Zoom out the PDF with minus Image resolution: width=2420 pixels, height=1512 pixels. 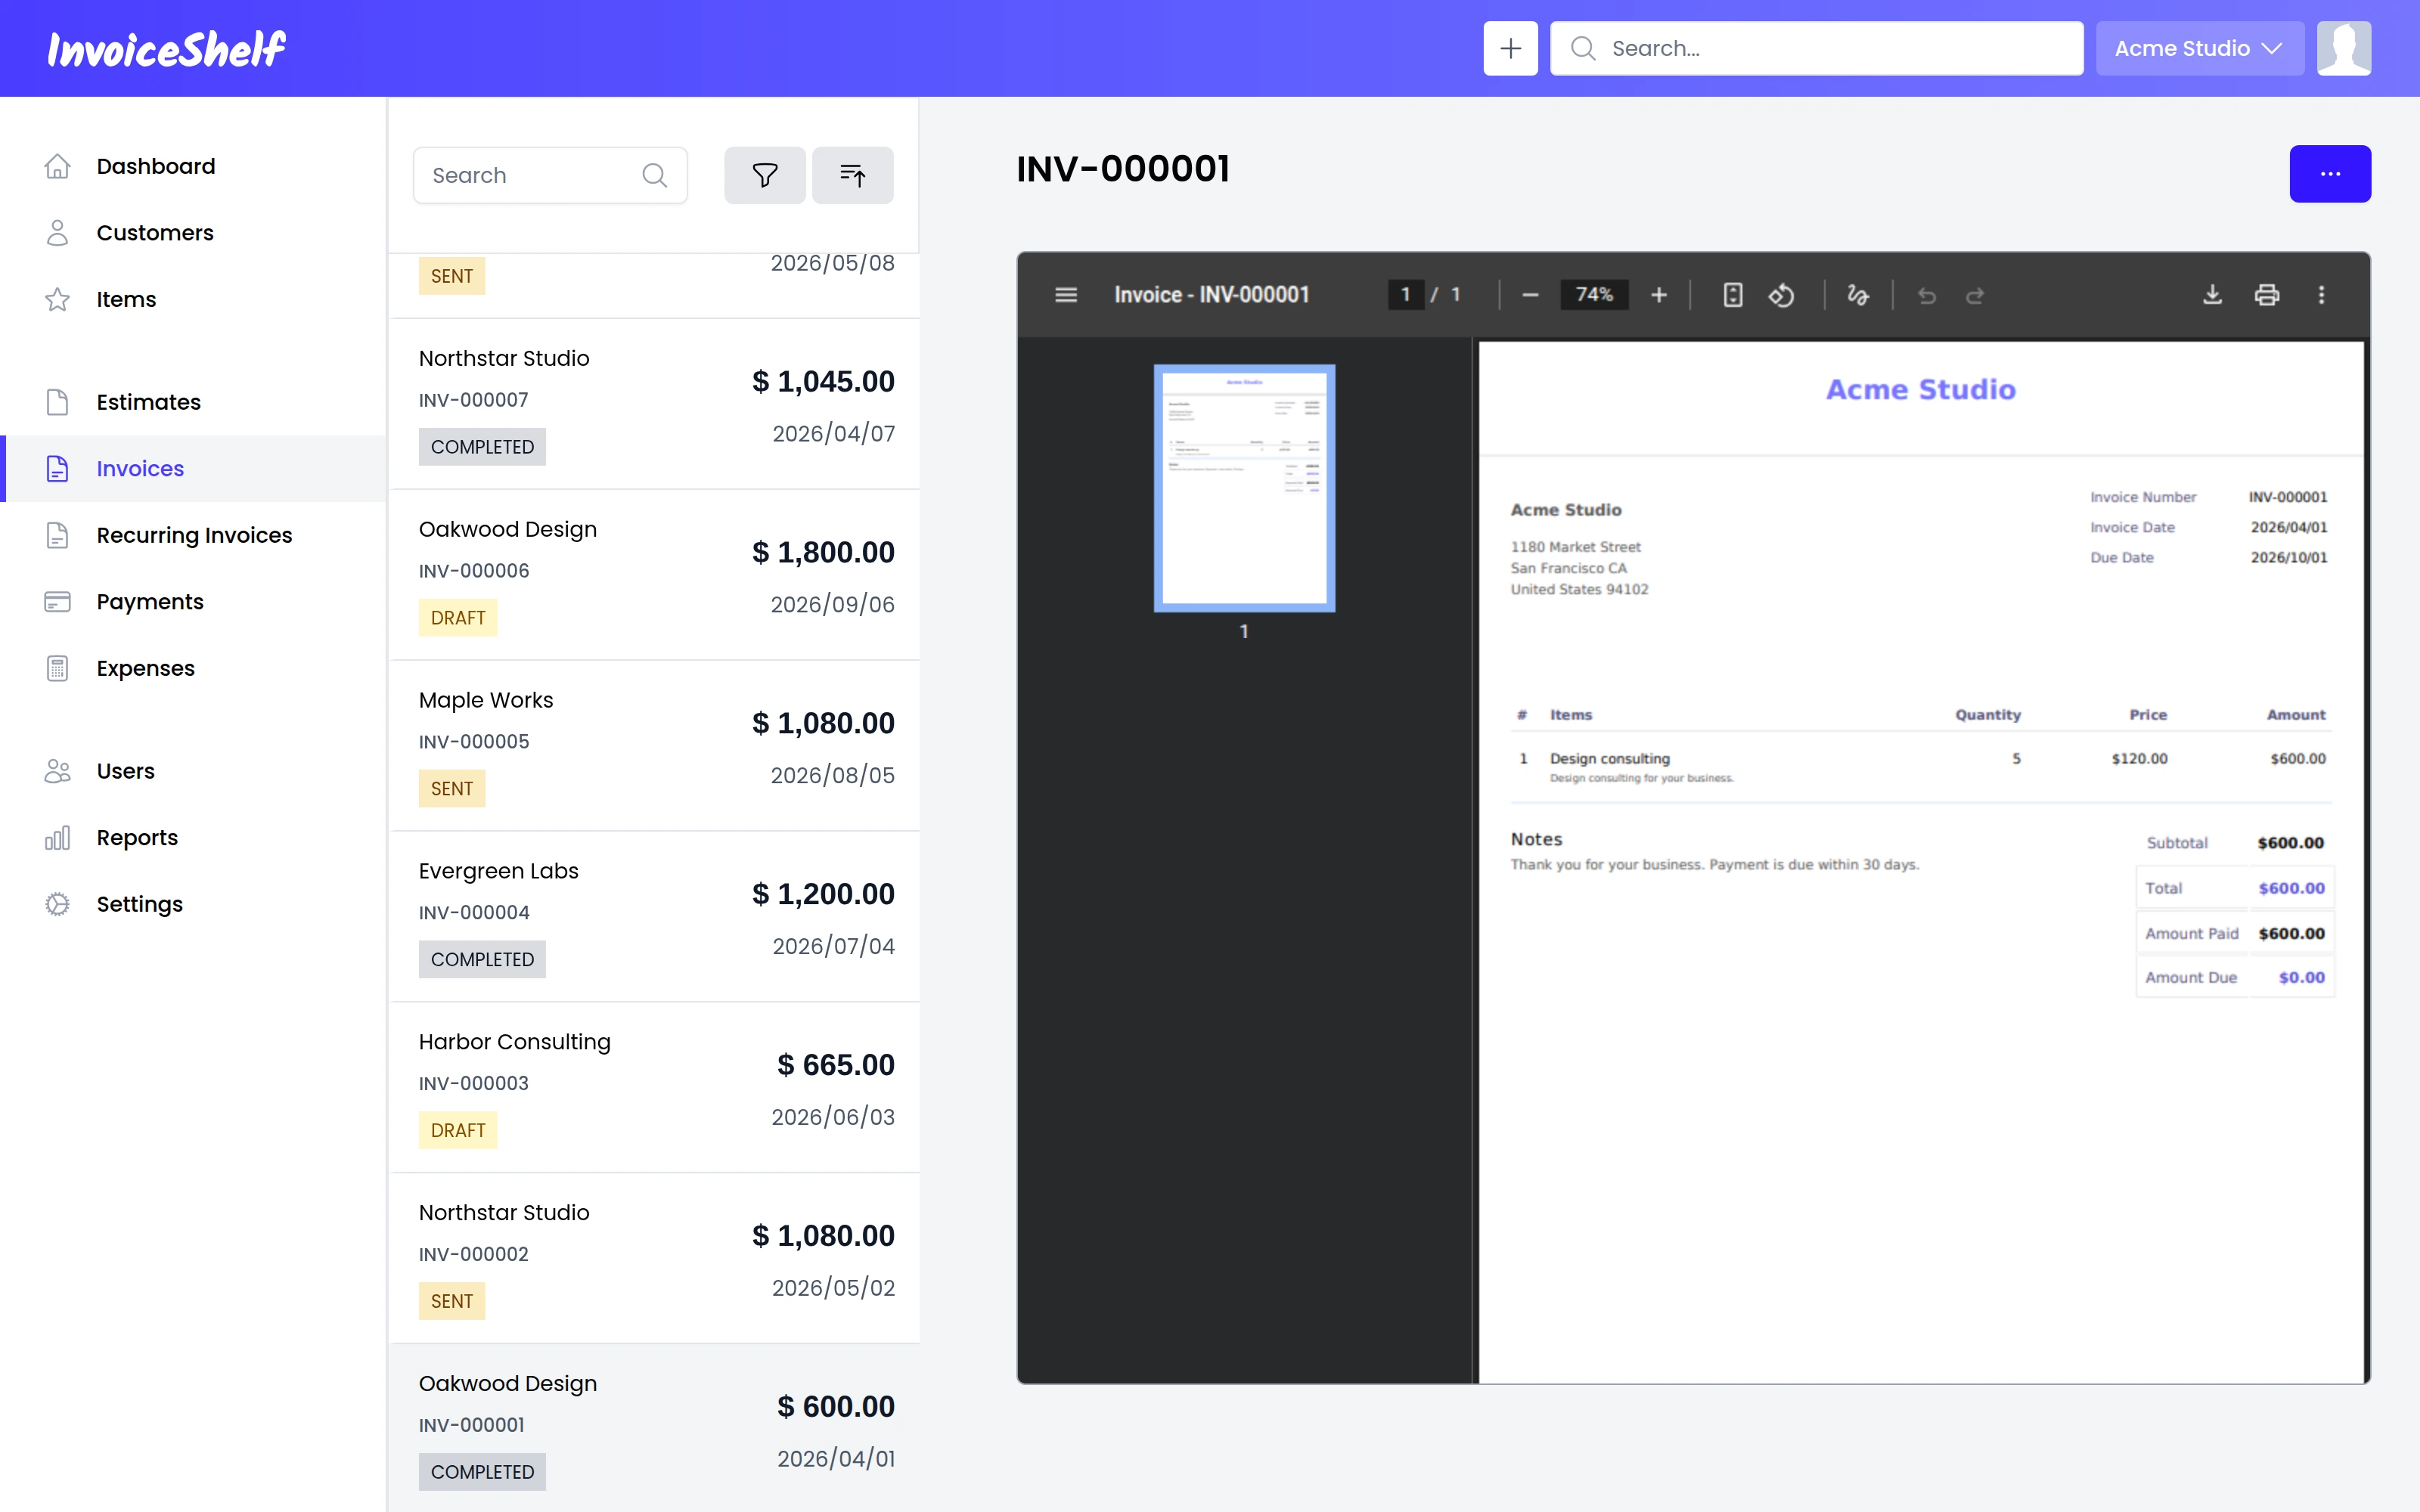(1530, 295)
